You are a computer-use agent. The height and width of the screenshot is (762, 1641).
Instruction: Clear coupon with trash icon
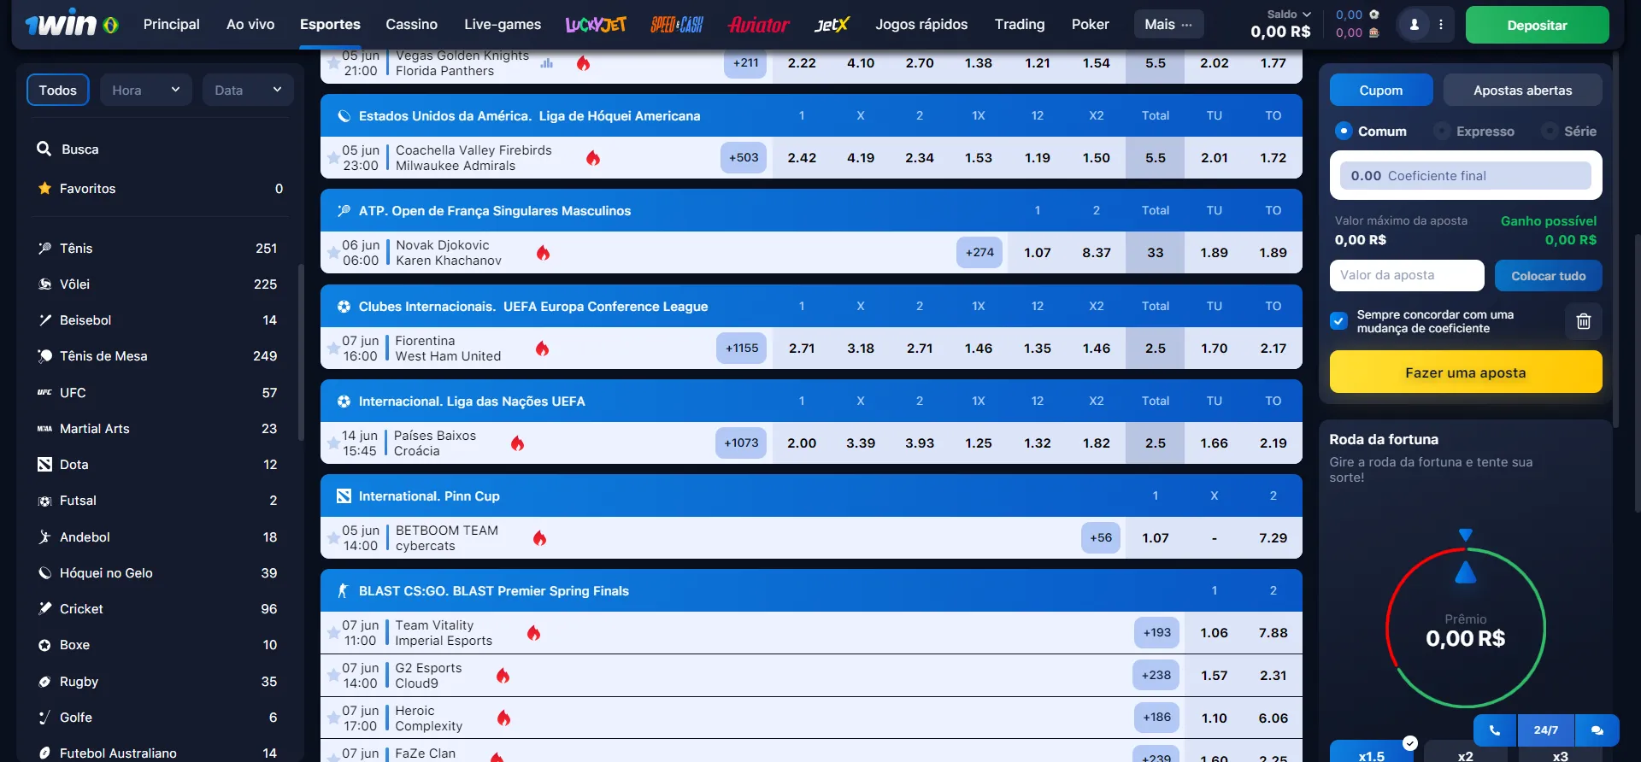click(x=1583, y=321)
